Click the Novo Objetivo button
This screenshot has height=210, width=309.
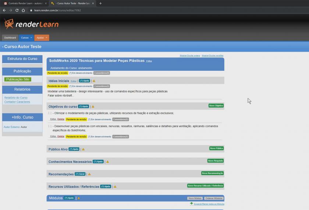(x=216, y=106)
